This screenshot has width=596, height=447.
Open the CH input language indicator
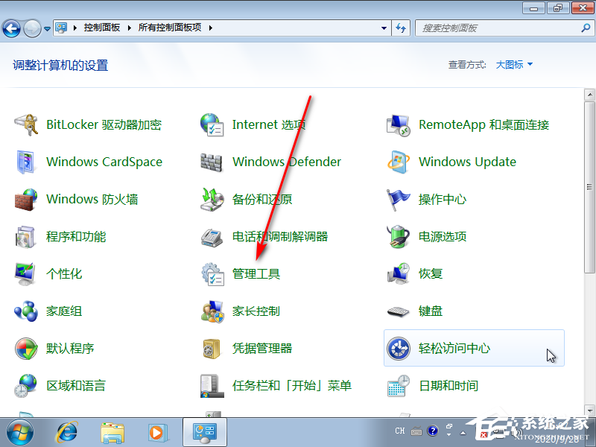click(399, 431)
